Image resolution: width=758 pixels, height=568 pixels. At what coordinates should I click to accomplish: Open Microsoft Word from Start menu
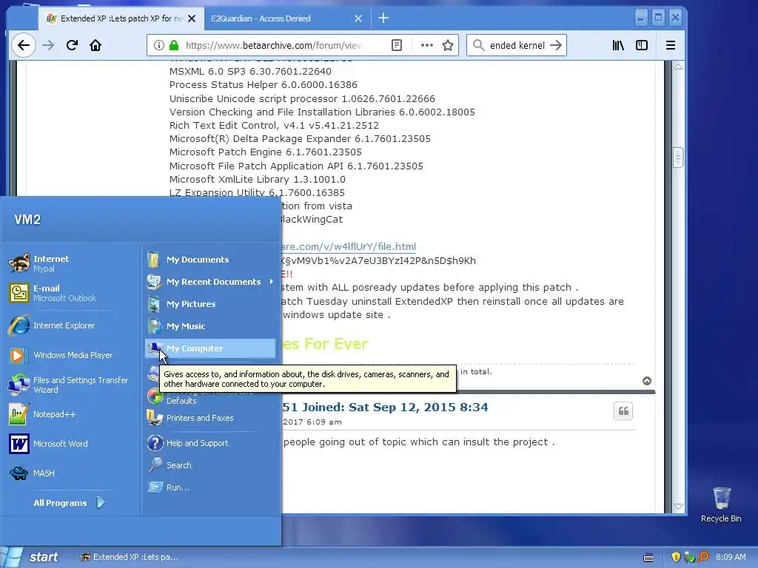(x=48, y=444)
